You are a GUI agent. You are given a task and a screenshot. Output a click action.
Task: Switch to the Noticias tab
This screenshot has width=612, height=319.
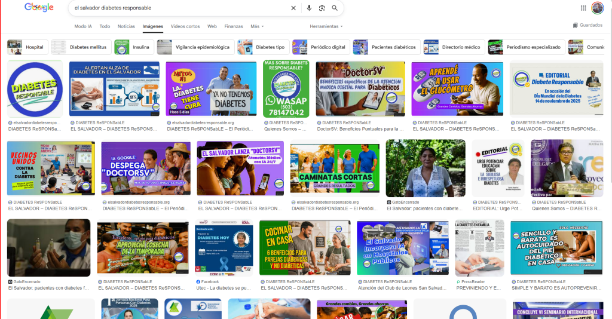pyautogui.click(x=126, y=26)
